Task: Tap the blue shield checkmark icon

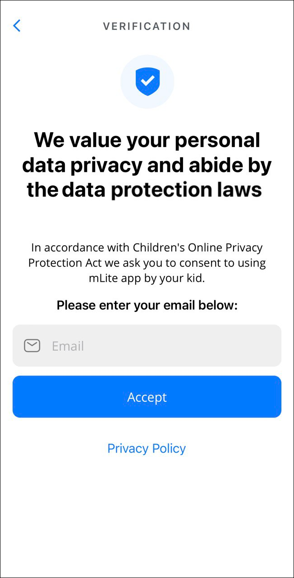Action: [x=147, y=81]
